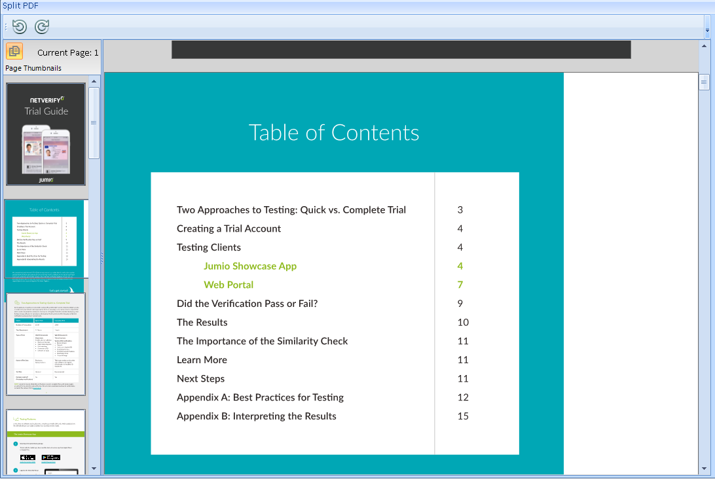Toggle the Page Thumbnails panel icon
The height and width of the screenshot is (481, 715).
(x=14, y=51)
